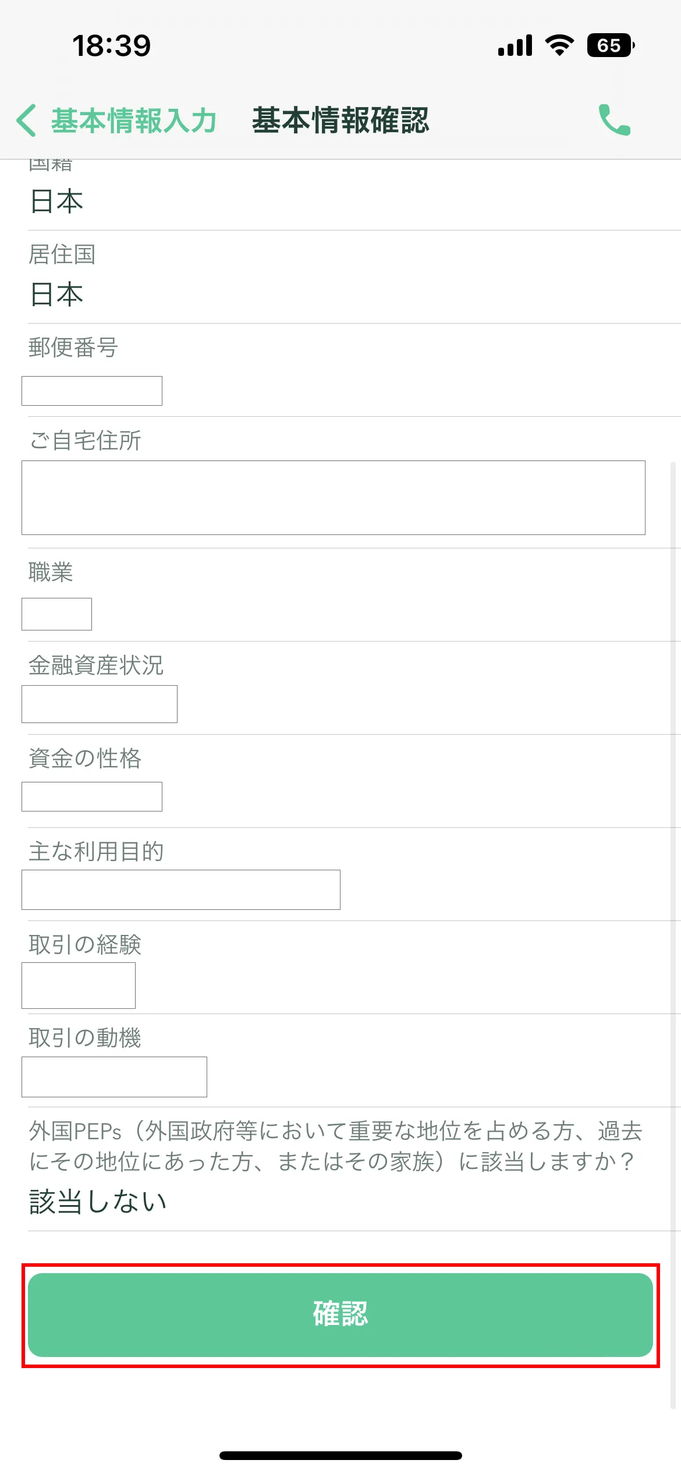The width and height of the screenshot is (681, 1474).
Task: Tap the green phone call icon
Action: coord(614,120)
